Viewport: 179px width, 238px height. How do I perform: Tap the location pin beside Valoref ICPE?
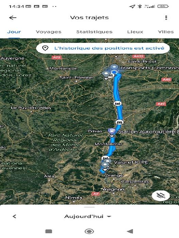click(108, 162)
